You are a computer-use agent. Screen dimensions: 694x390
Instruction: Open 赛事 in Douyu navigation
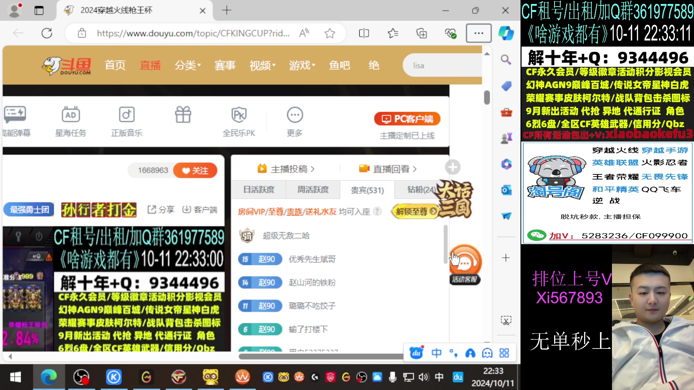click(x=225, y=65)
